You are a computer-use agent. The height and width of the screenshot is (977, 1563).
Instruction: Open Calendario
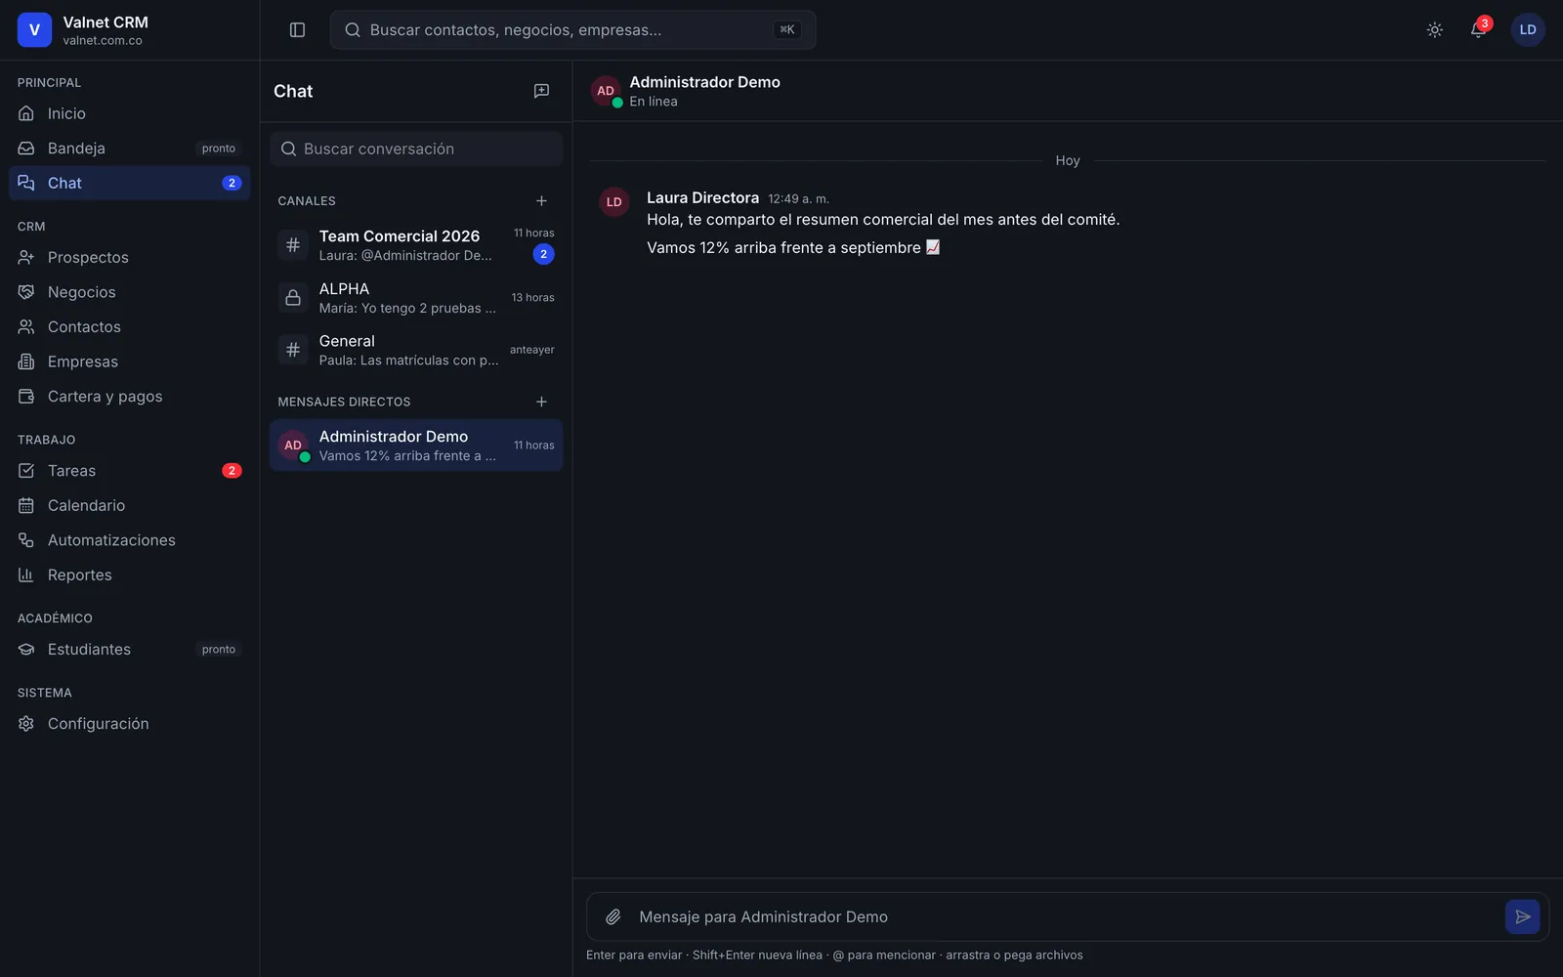tap(130, 505)
